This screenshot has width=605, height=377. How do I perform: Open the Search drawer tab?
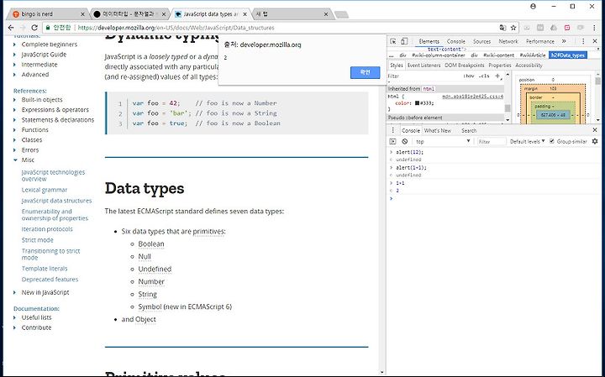(x=469, y=131)
